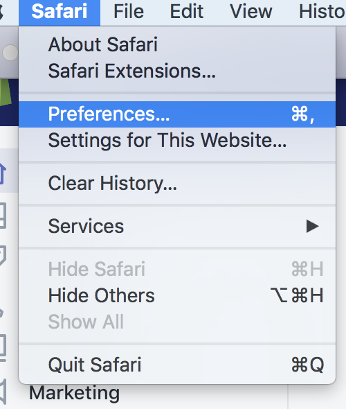The width and height of the screenshot is (346, 409).
Task: Select the highlighted Preferences… item
Action: pos(177,114)
